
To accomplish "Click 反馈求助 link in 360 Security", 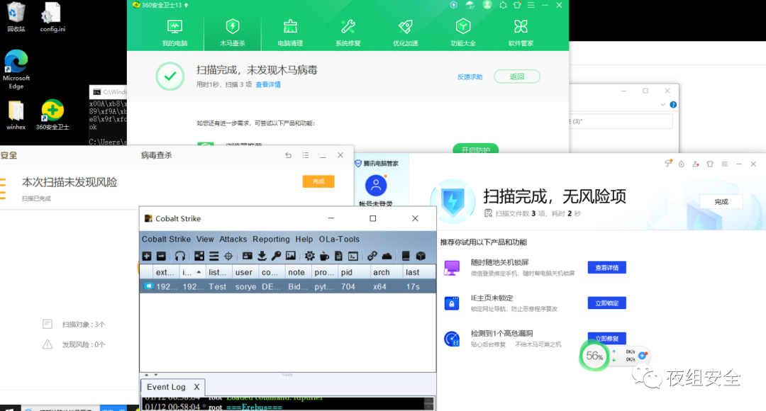I will tap(470, 77).
